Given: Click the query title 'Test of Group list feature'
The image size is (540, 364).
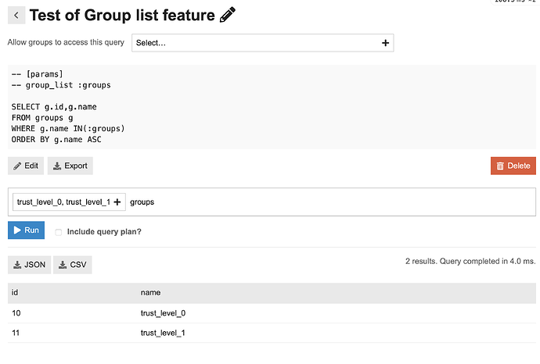Looking at the screenshot, I should pos(122,15).
